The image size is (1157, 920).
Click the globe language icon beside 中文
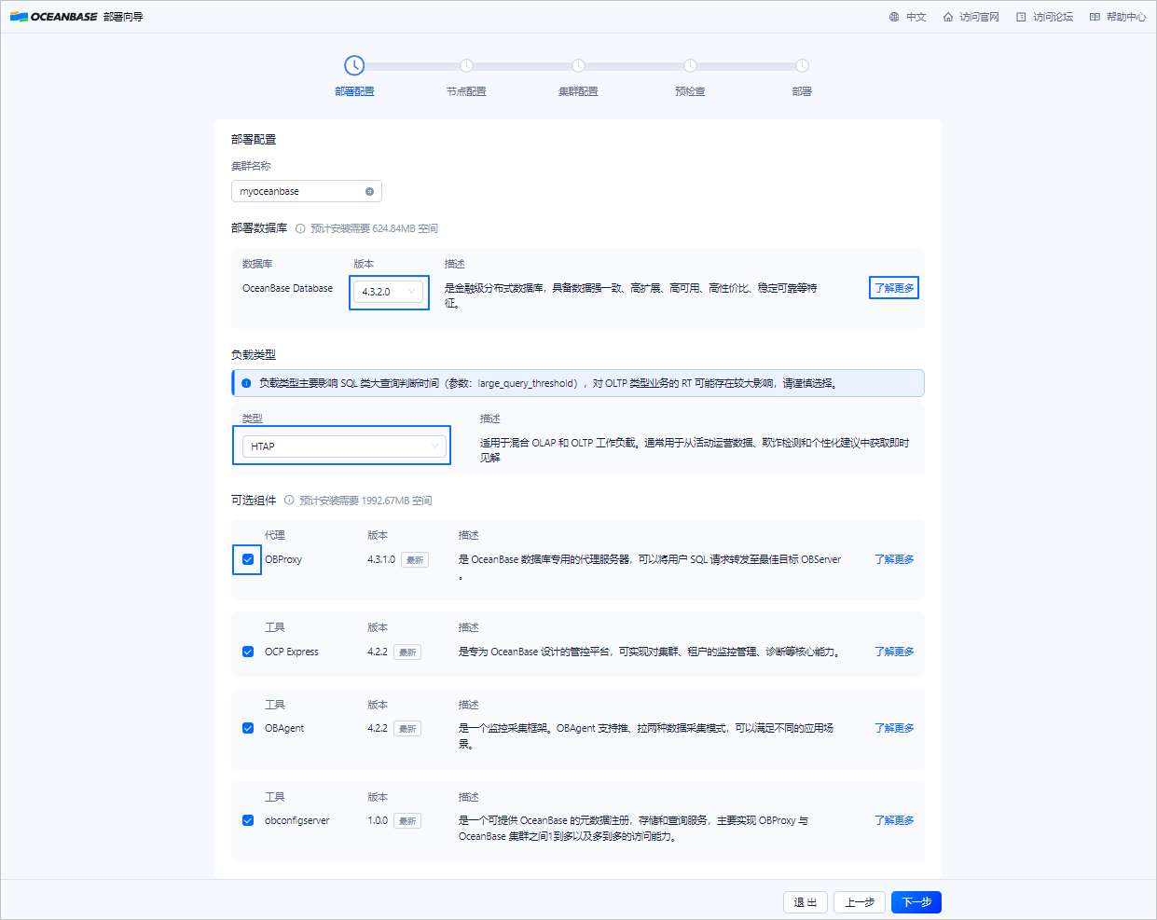(894, 17)
